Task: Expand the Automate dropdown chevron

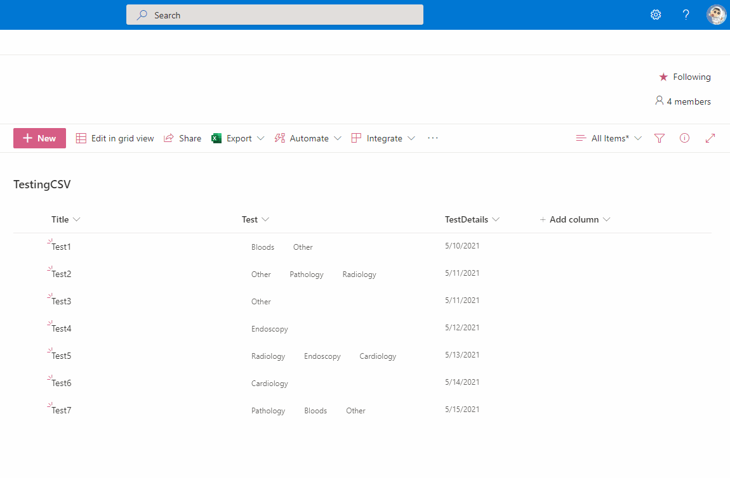Action: tap(338, 138)
